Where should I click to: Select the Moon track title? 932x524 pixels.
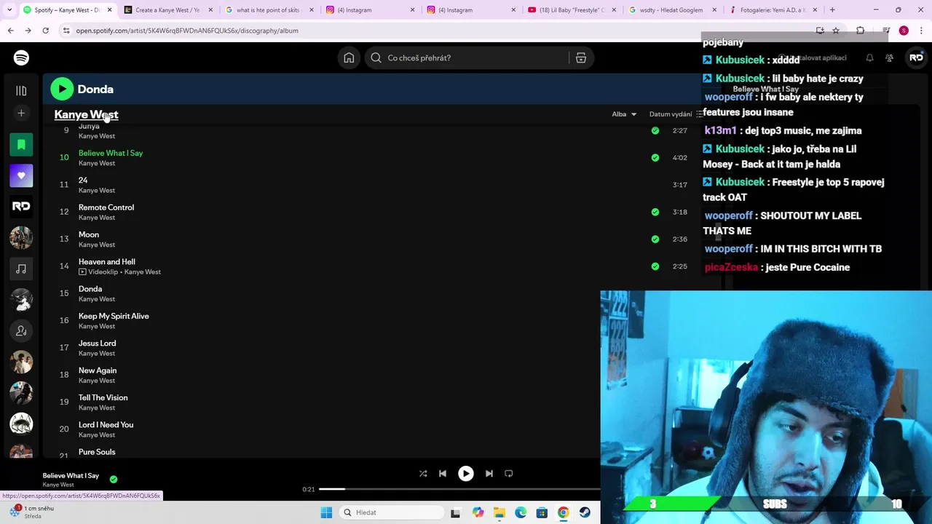89,234
